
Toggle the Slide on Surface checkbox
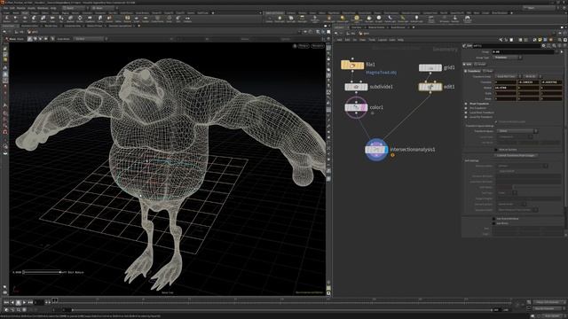coord(496,150)
